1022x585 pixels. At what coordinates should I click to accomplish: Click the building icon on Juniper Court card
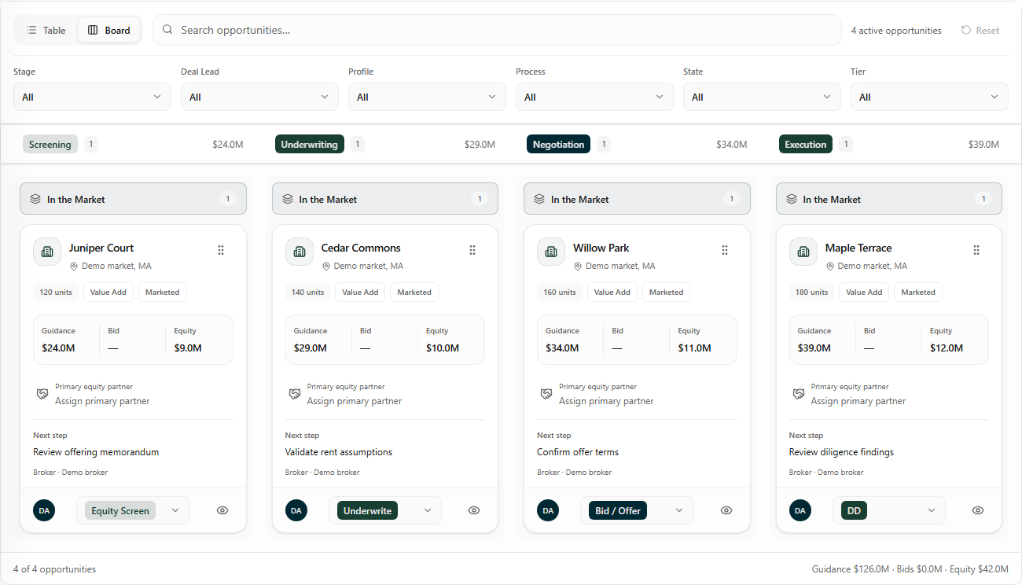pyautogui.click(x=47, y=252)
